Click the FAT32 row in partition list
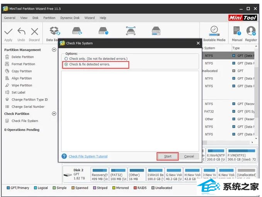Image resolution: width=262 pixels, height=197 pixels. (229, 112)
